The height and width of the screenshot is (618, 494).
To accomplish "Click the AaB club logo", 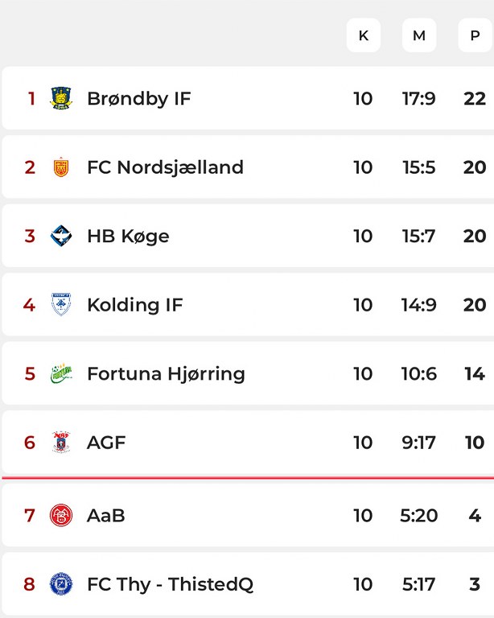I will (x=60, y=515).
